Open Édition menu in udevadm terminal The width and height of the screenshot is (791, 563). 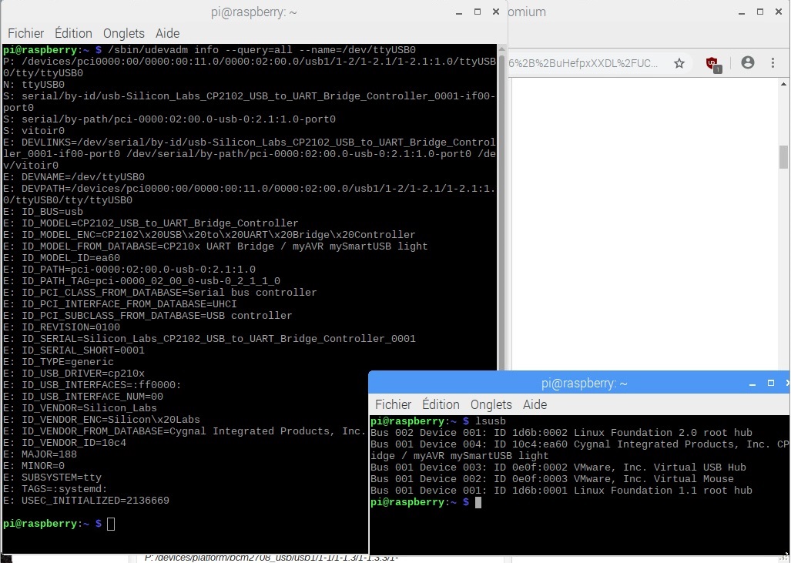pyautogui.click(x=73, y=33)
